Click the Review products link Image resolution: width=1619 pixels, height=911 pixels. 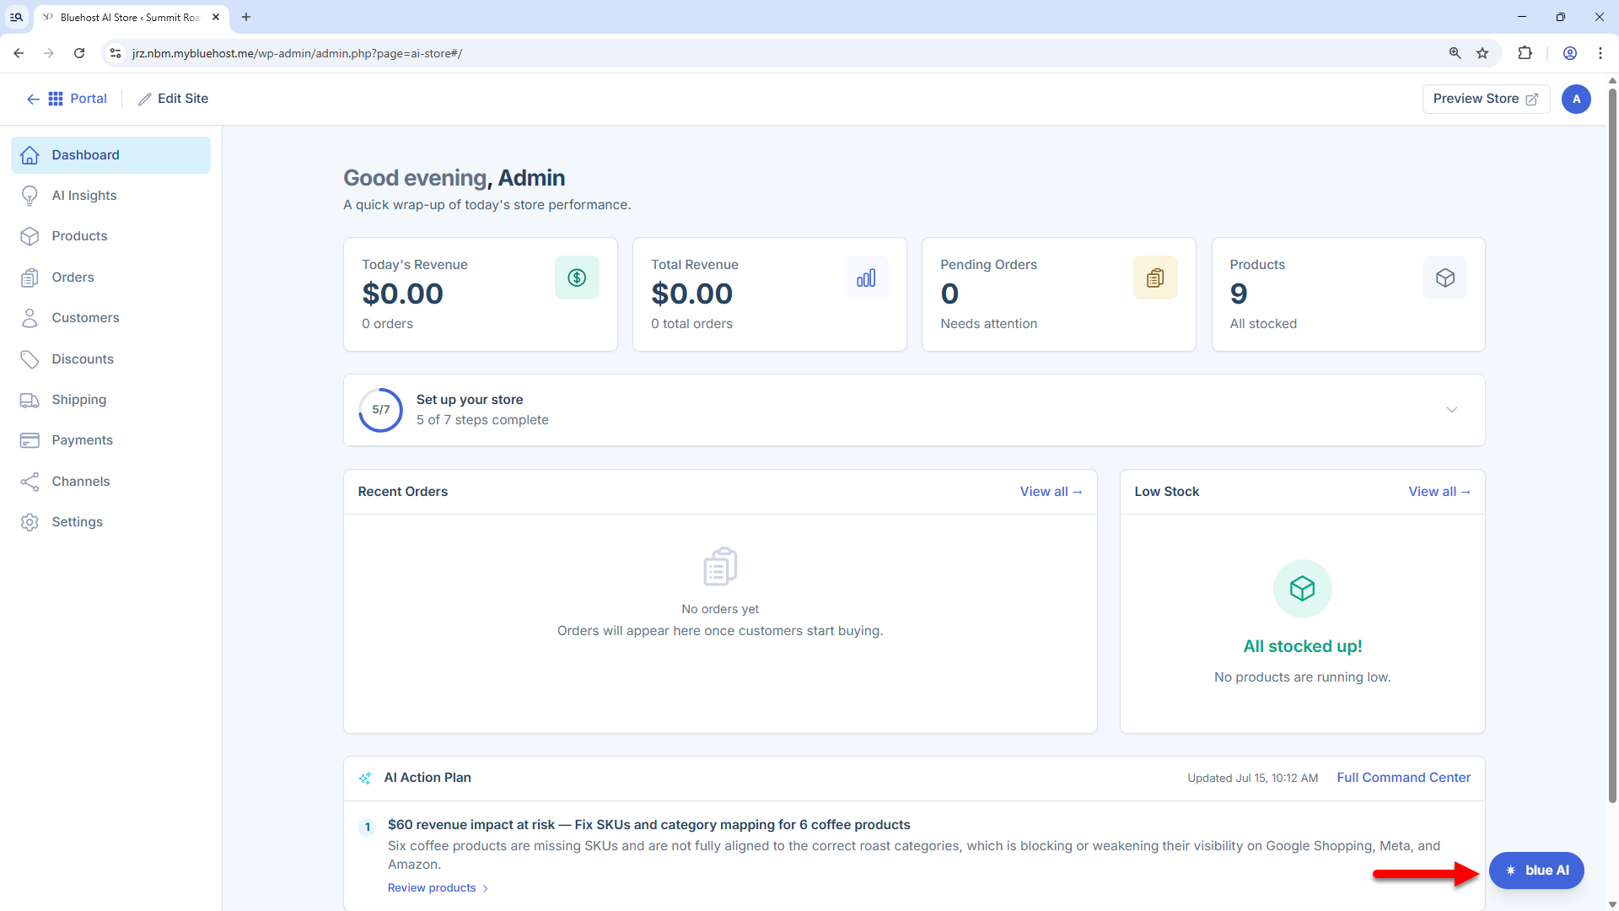click(x=438, y=887)
